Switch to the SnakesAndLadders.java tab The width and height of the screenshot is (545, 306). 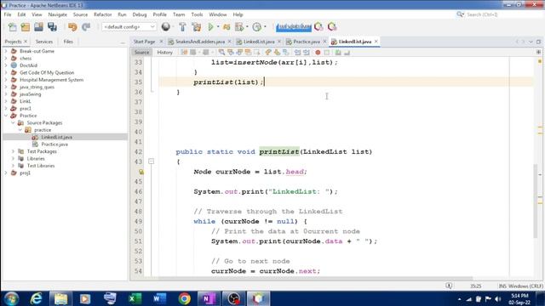tap(200, 42)
